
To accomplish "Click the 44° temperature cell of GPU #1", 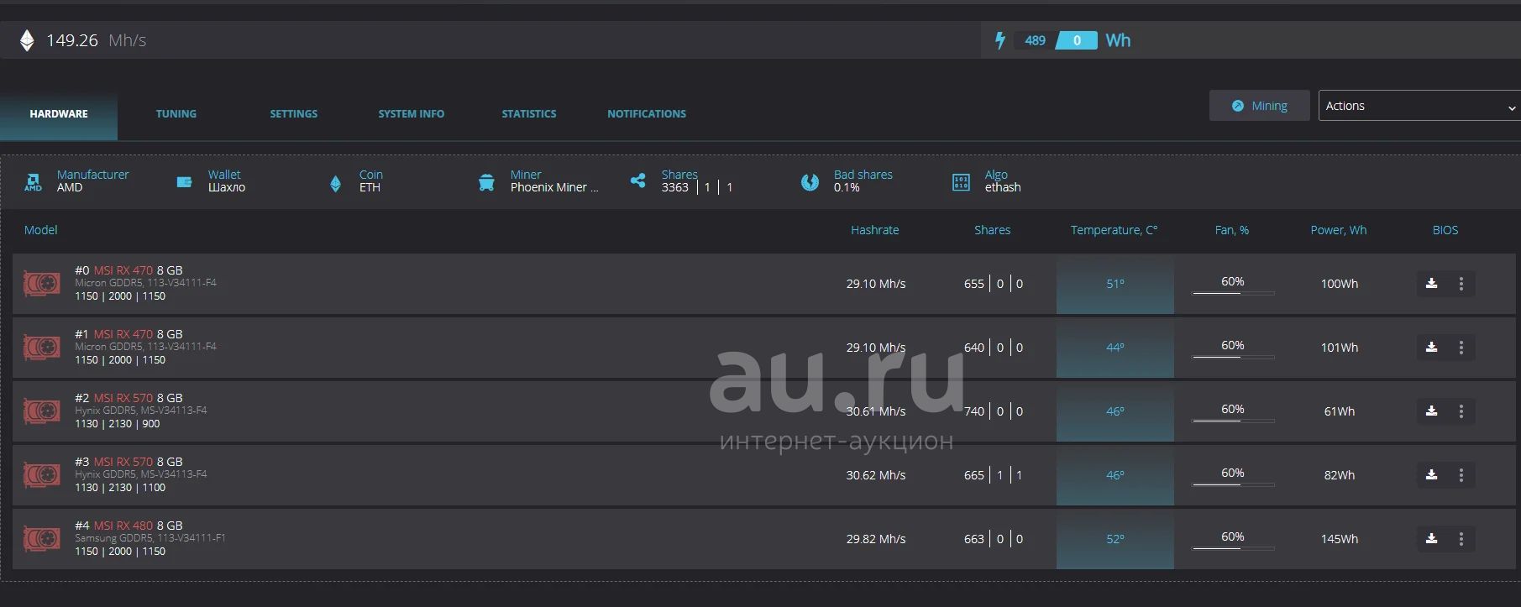I will pos(1115,348).
